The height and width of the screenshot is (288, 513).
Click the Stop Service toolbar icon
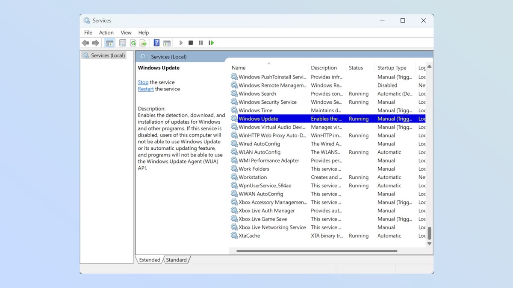191,42
